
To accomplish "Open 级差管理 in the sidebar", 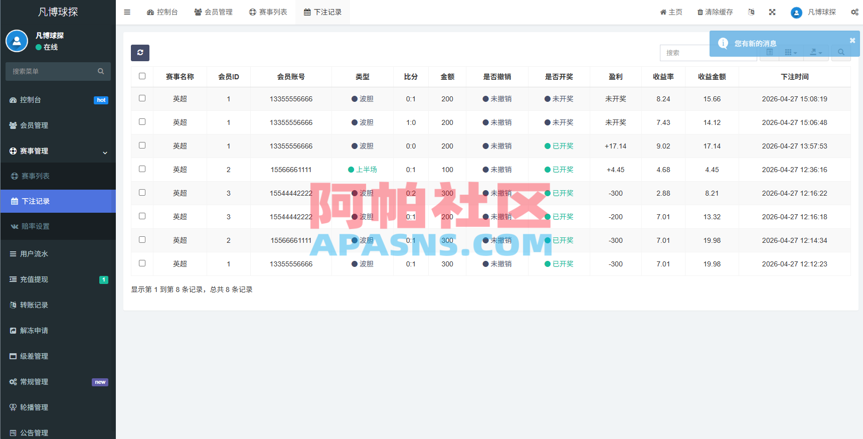I will click(x=58, y=356).
